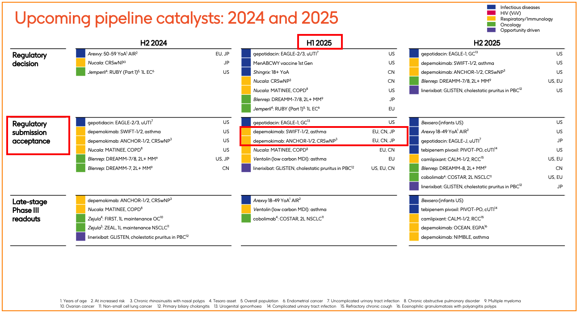The image size is (581, 313).
Task: Click 'camlipixant: CALM-1/2' in H2 2025 readouts
Action: coord(453,219)
